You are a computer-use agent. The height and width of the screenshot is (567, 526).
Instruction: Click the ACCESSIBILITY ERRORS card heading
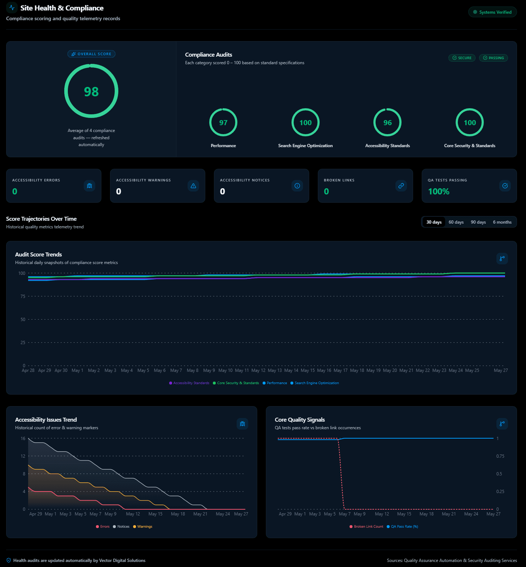(36, 180)
